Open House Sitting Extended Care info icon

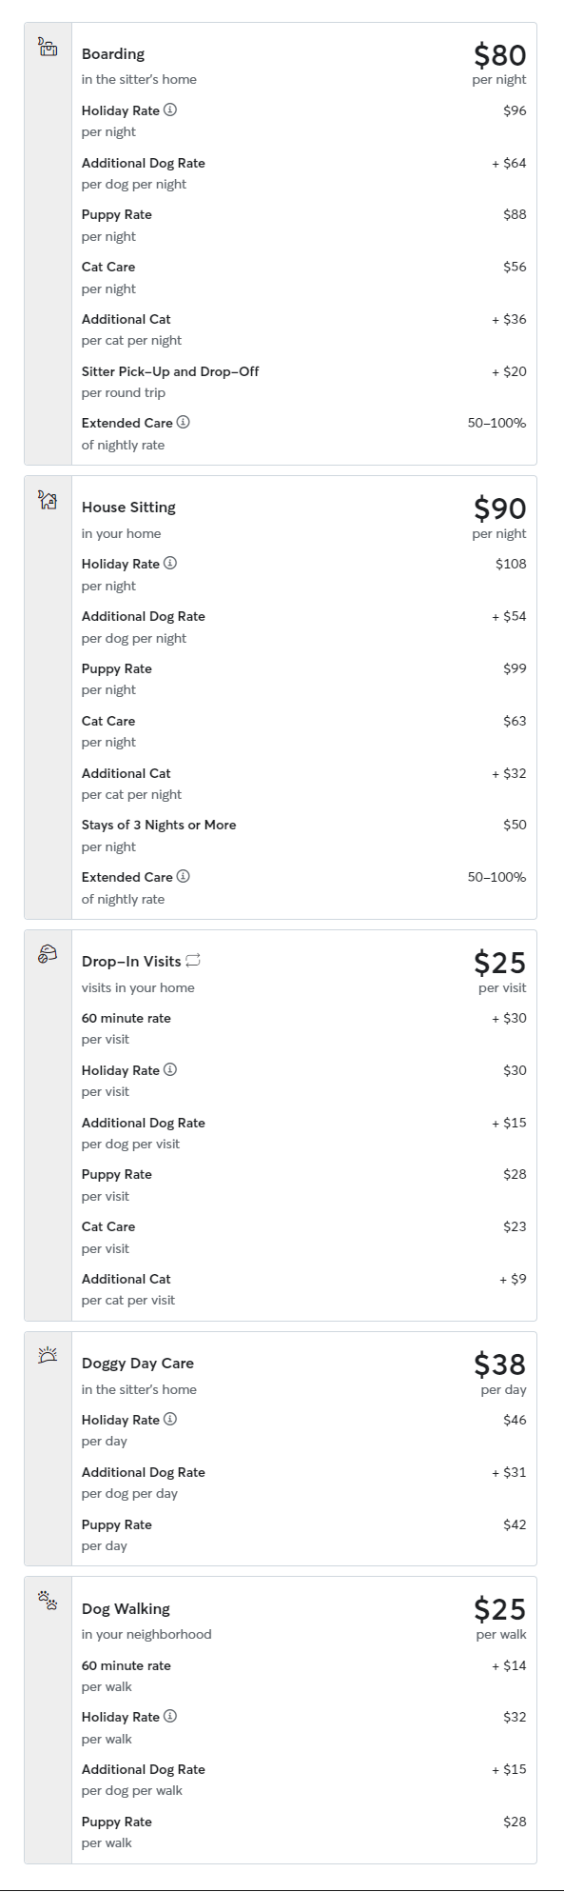[x=184, y=876]
